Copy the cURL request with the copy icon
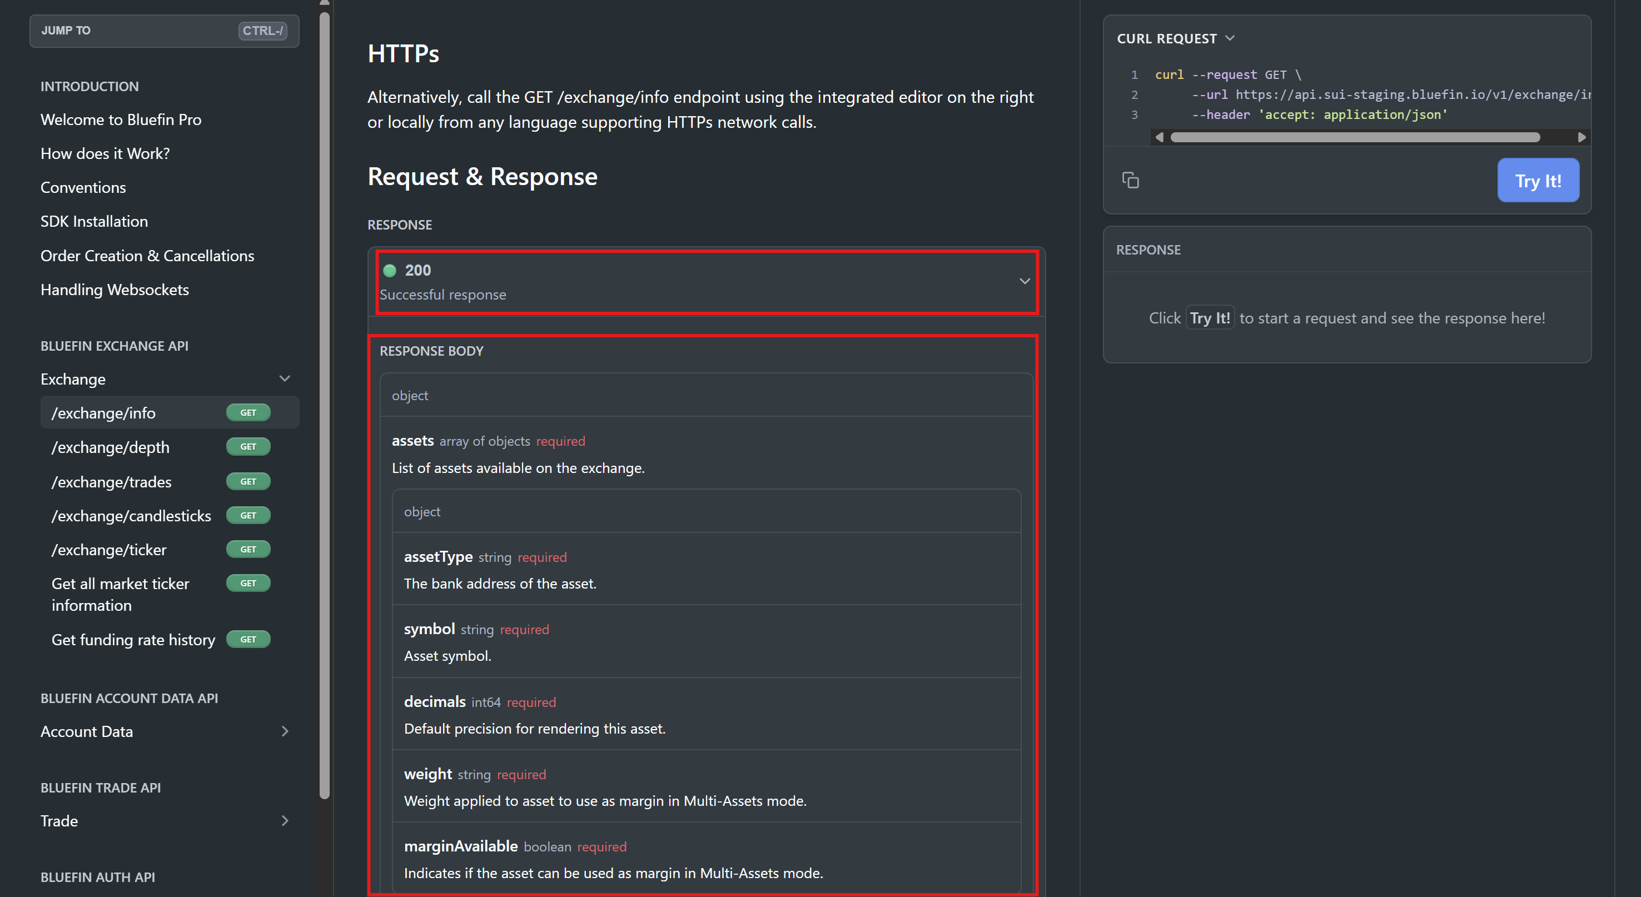The width and height of the screenshot is (1641, 897). point(1130,180)
